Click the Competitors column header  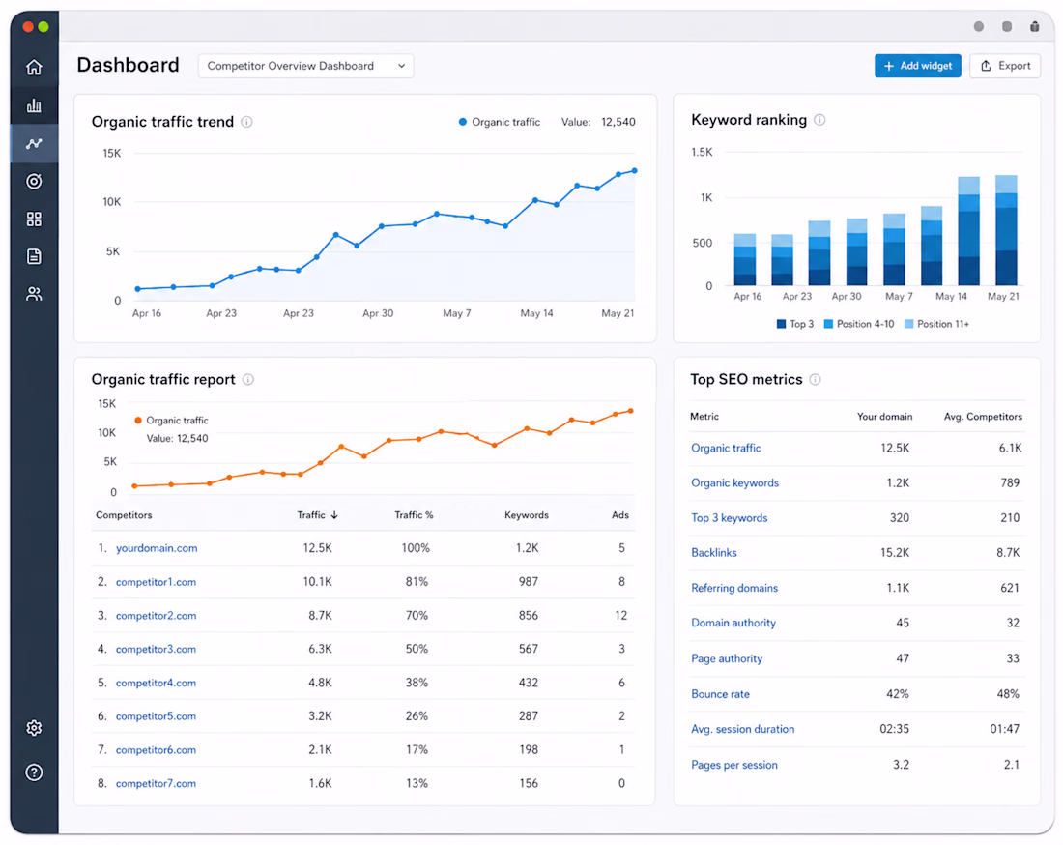pyautogui.click(x=124, y=515)
